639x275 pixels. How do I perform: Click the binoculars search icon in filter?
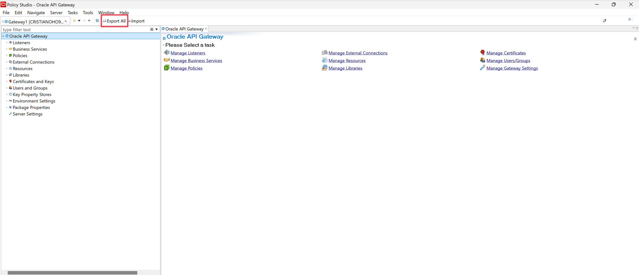point(152,30)
